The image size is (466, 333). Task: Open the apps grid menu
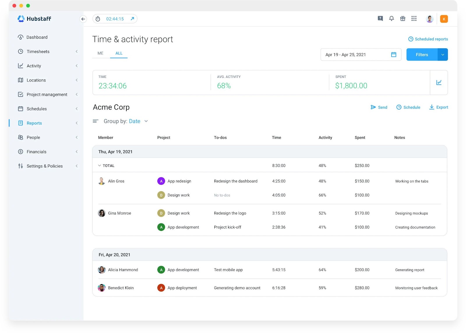point(414,18)
